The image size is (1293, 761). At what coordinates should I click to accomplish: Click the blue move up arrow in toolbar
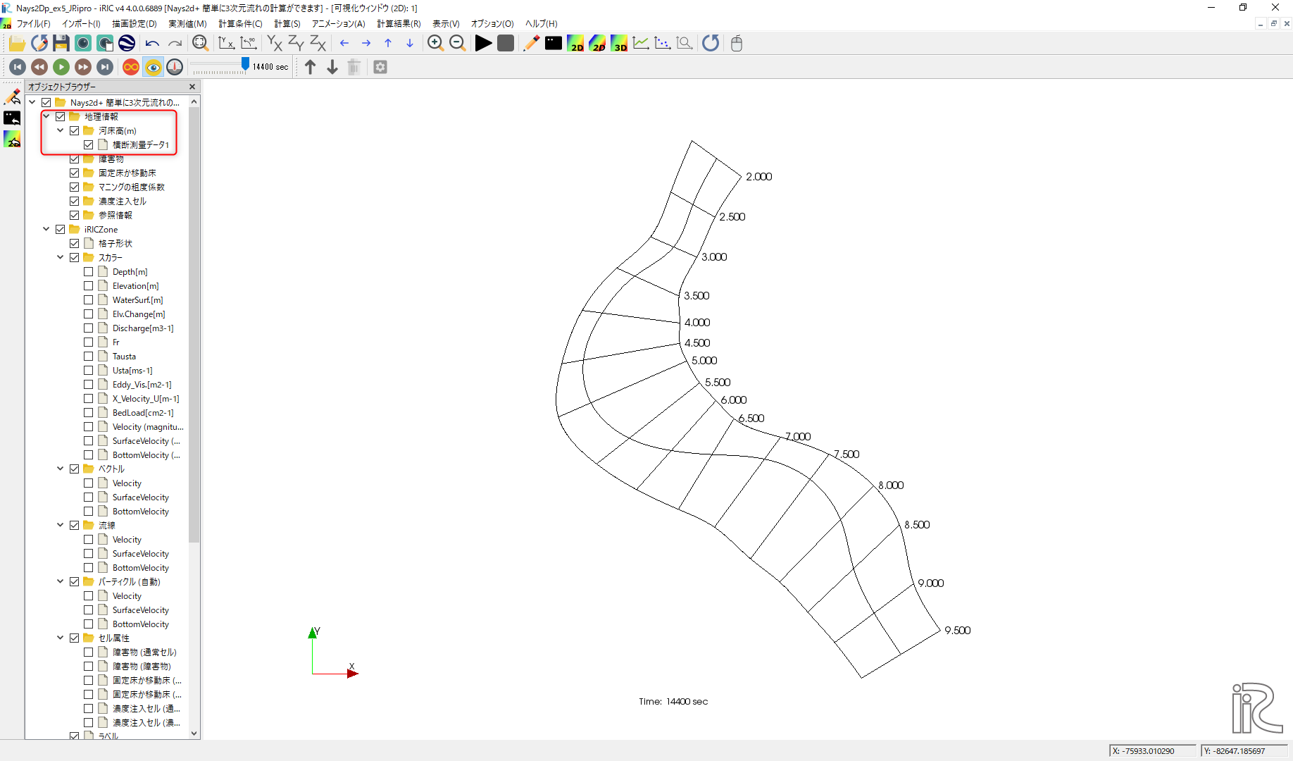pyautogui.click(x=388, y=44)
